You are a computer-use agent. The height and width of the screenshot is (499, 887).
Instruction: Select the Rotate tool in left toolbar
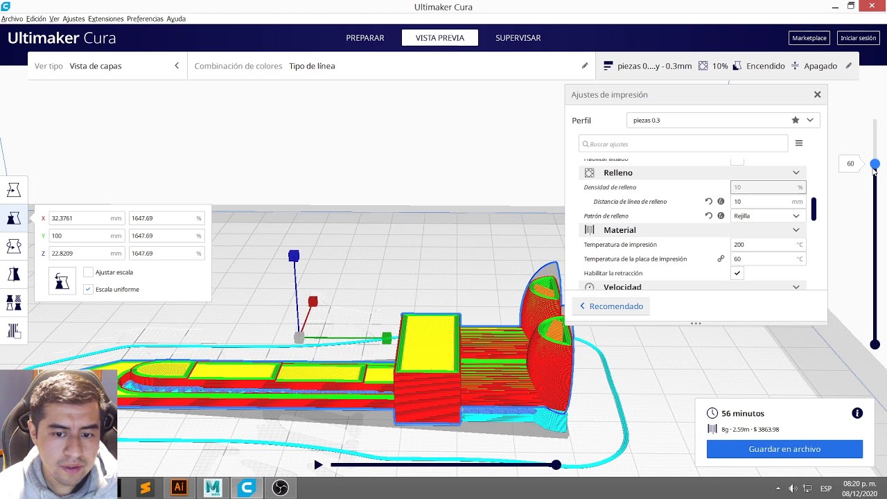coord(13,246)
